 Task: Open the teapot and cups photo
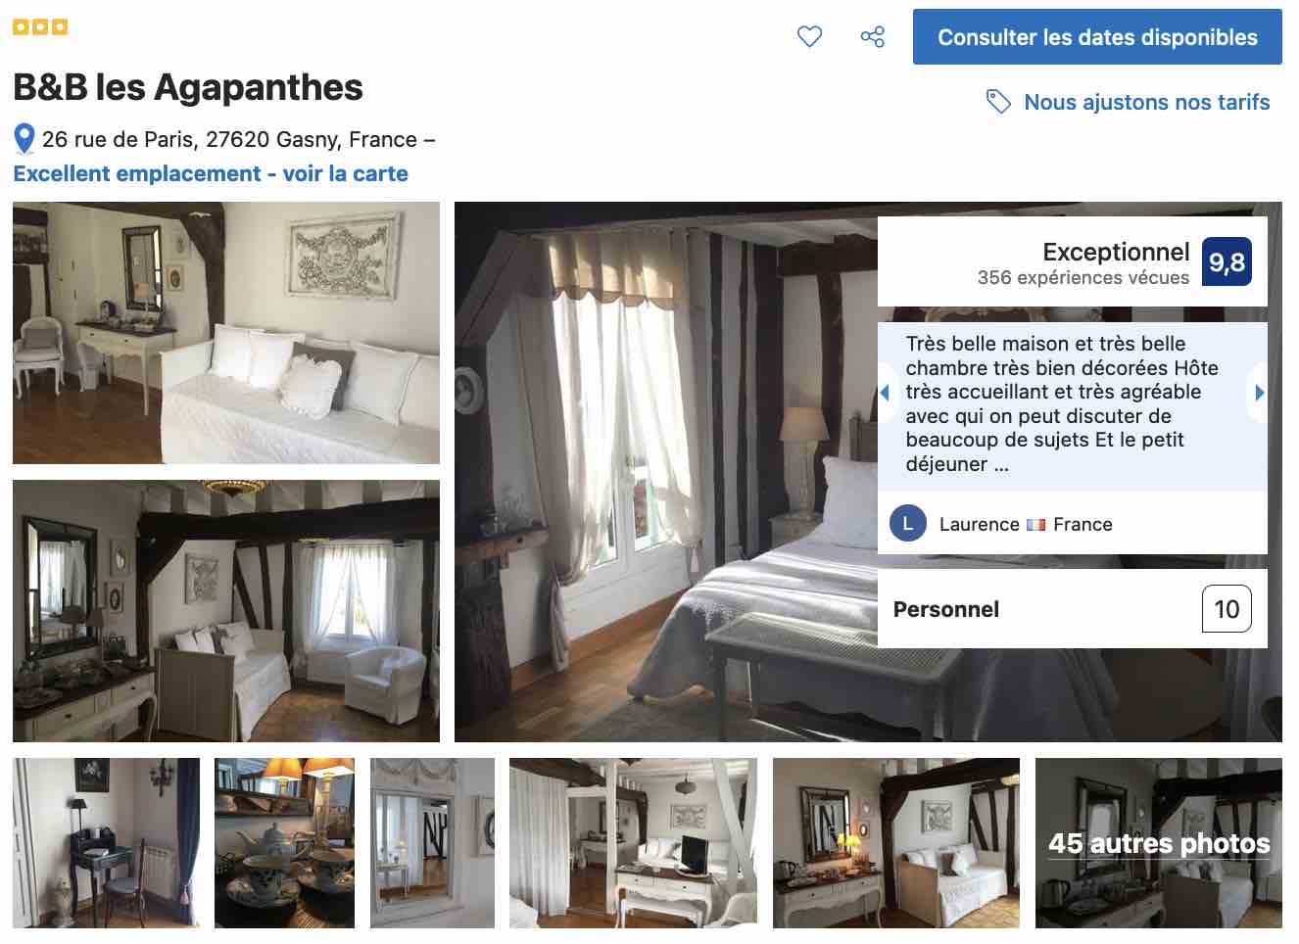tap(285, 843)
